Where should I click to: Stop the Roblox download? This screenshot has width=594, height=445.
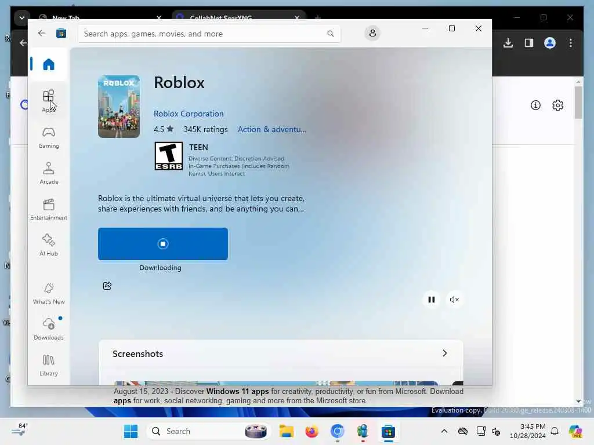pyautogui.click(x=163, y=244)
